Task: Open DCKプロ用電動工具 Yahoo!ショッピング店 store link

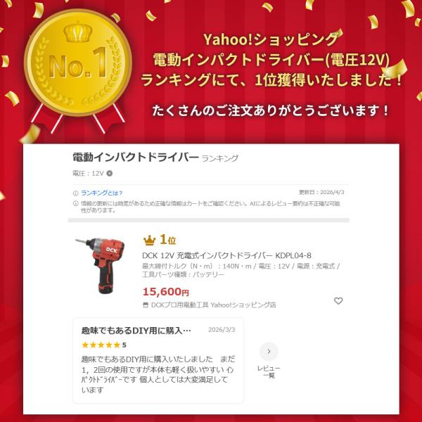Action: [x=213, y=305]
